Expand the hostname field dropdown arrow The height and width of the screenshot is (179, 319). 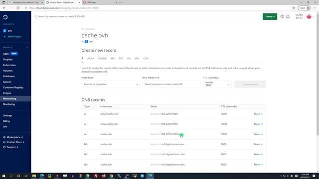pyautogui.click(x=137, y=85)
